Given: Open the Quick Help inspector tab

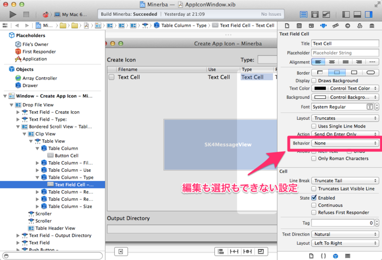Looking at the screenshot, I should pyautogui.click(x=299, y=26).
